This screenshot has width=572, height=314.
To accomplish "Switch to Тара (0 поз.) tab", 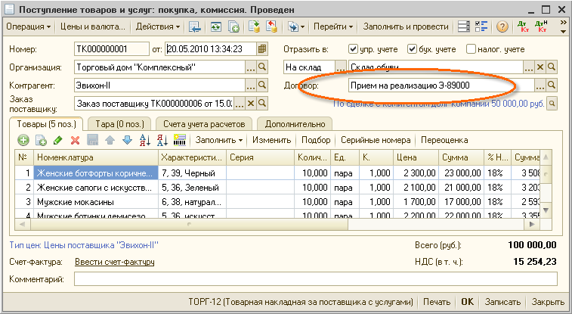I will 119,124.
